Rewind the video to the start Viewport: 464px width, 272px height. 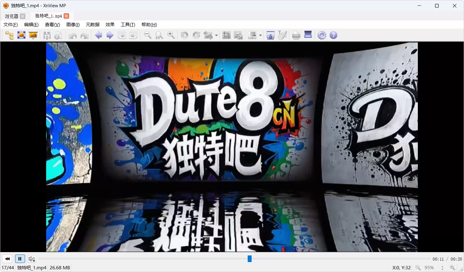click(7, 259)
